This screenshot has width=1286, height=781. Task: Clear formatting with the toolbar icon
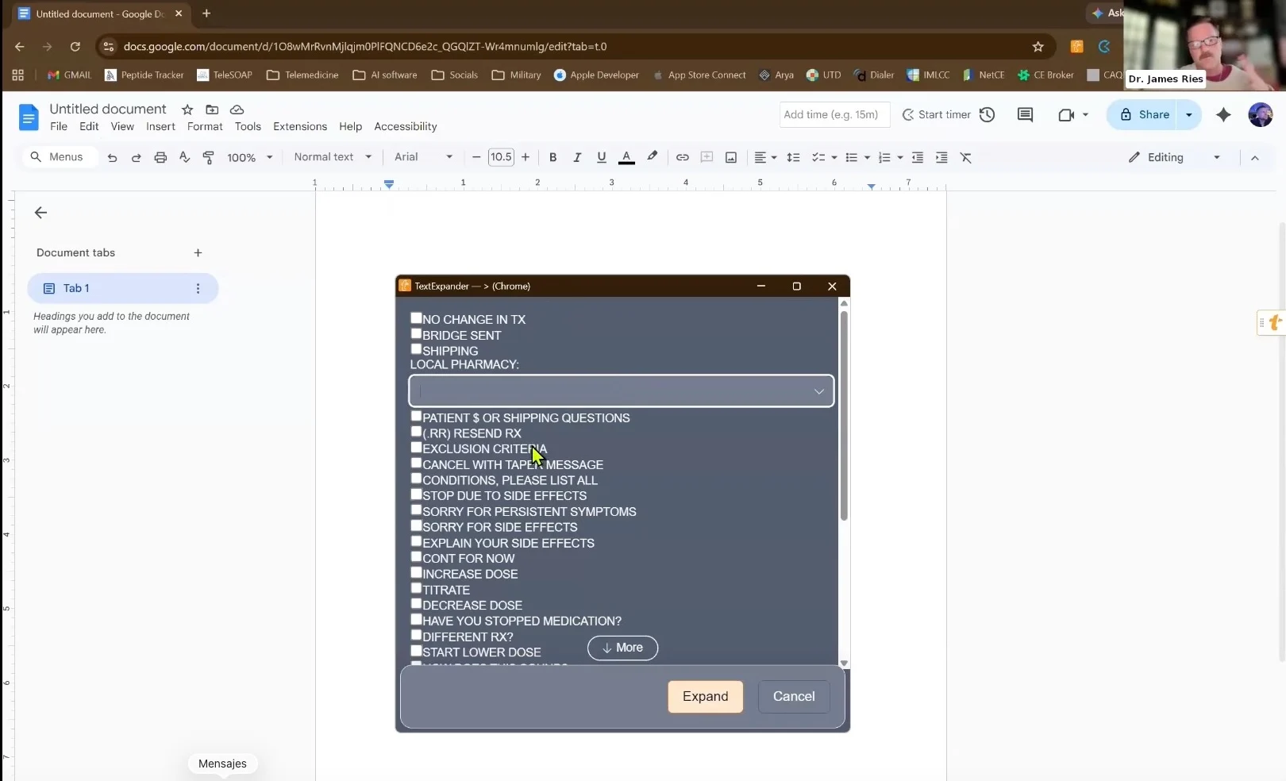[966, 157]
